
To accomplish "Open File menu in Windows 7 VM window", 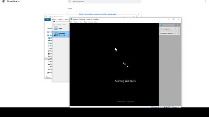I will pos(71,22).
